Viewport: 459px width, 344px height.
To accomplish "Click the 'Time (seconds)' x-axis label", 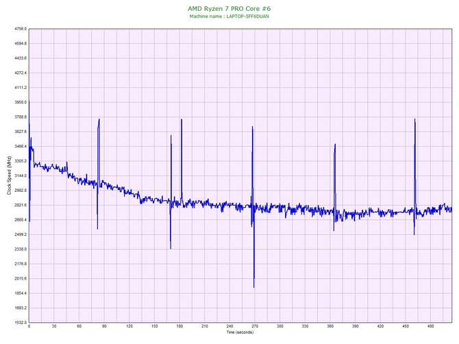I will [x=240, y=332].
